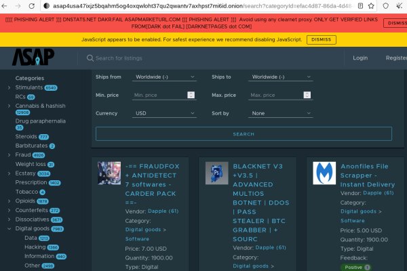407x271 pixels.
Task: Click the Min. price stepper arrows
Action: click(x=191, y=95)
